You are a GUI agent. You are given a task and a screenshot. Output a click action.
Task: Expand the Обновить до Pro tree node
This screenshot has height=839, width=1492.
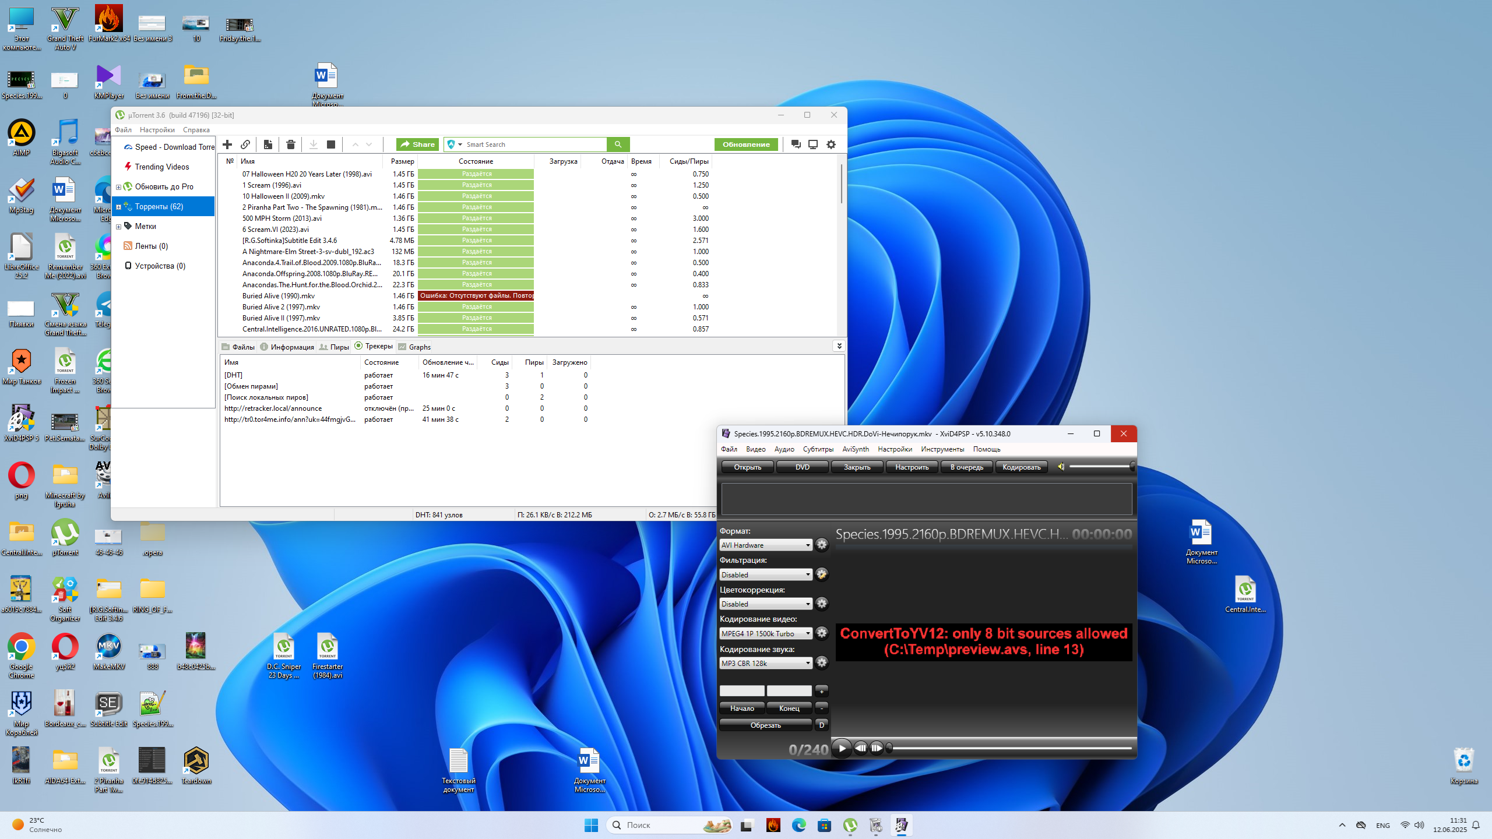118,187
